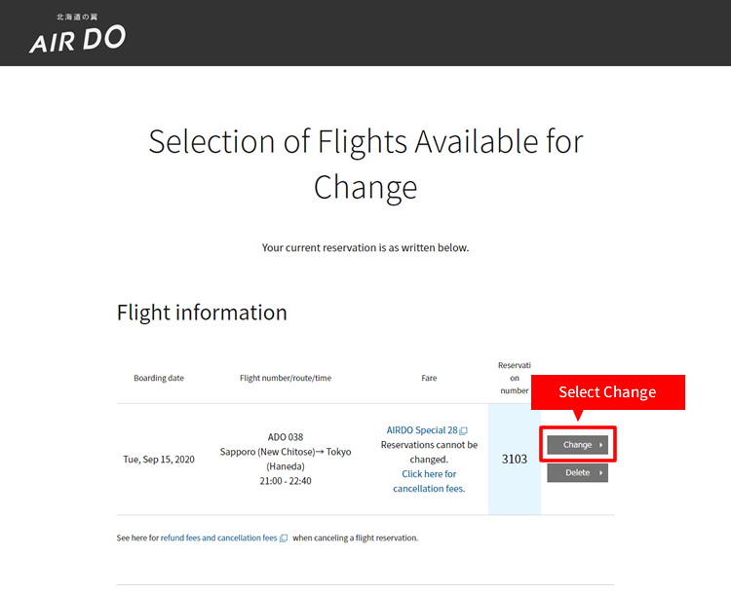This screenshot has height=591, width=731.
Task: Click the Change button for ADO 038
Action: pos(577,445)
